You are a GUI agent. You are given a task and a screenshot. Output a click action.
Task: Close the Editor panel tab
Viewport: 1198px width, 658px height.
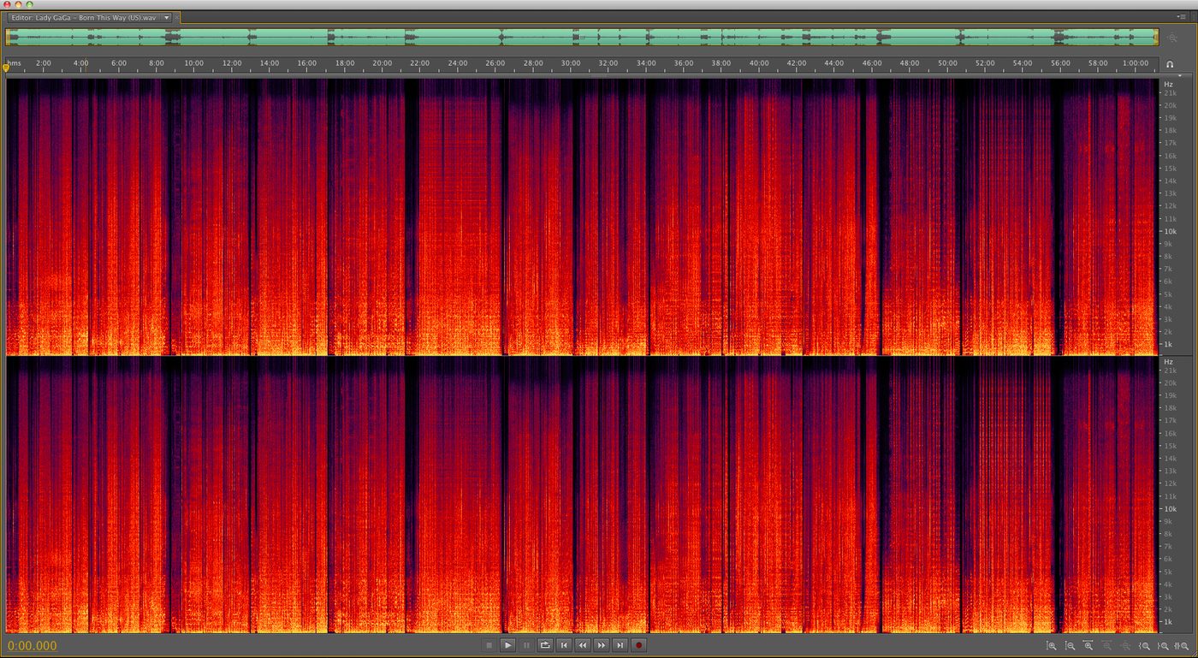point(176,17)
